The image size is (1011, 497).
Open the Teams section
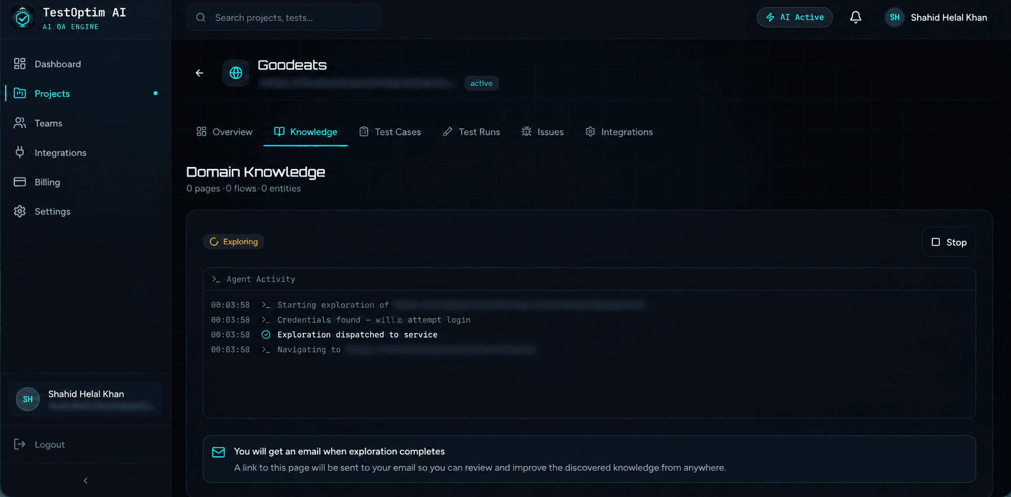point(48,123)
